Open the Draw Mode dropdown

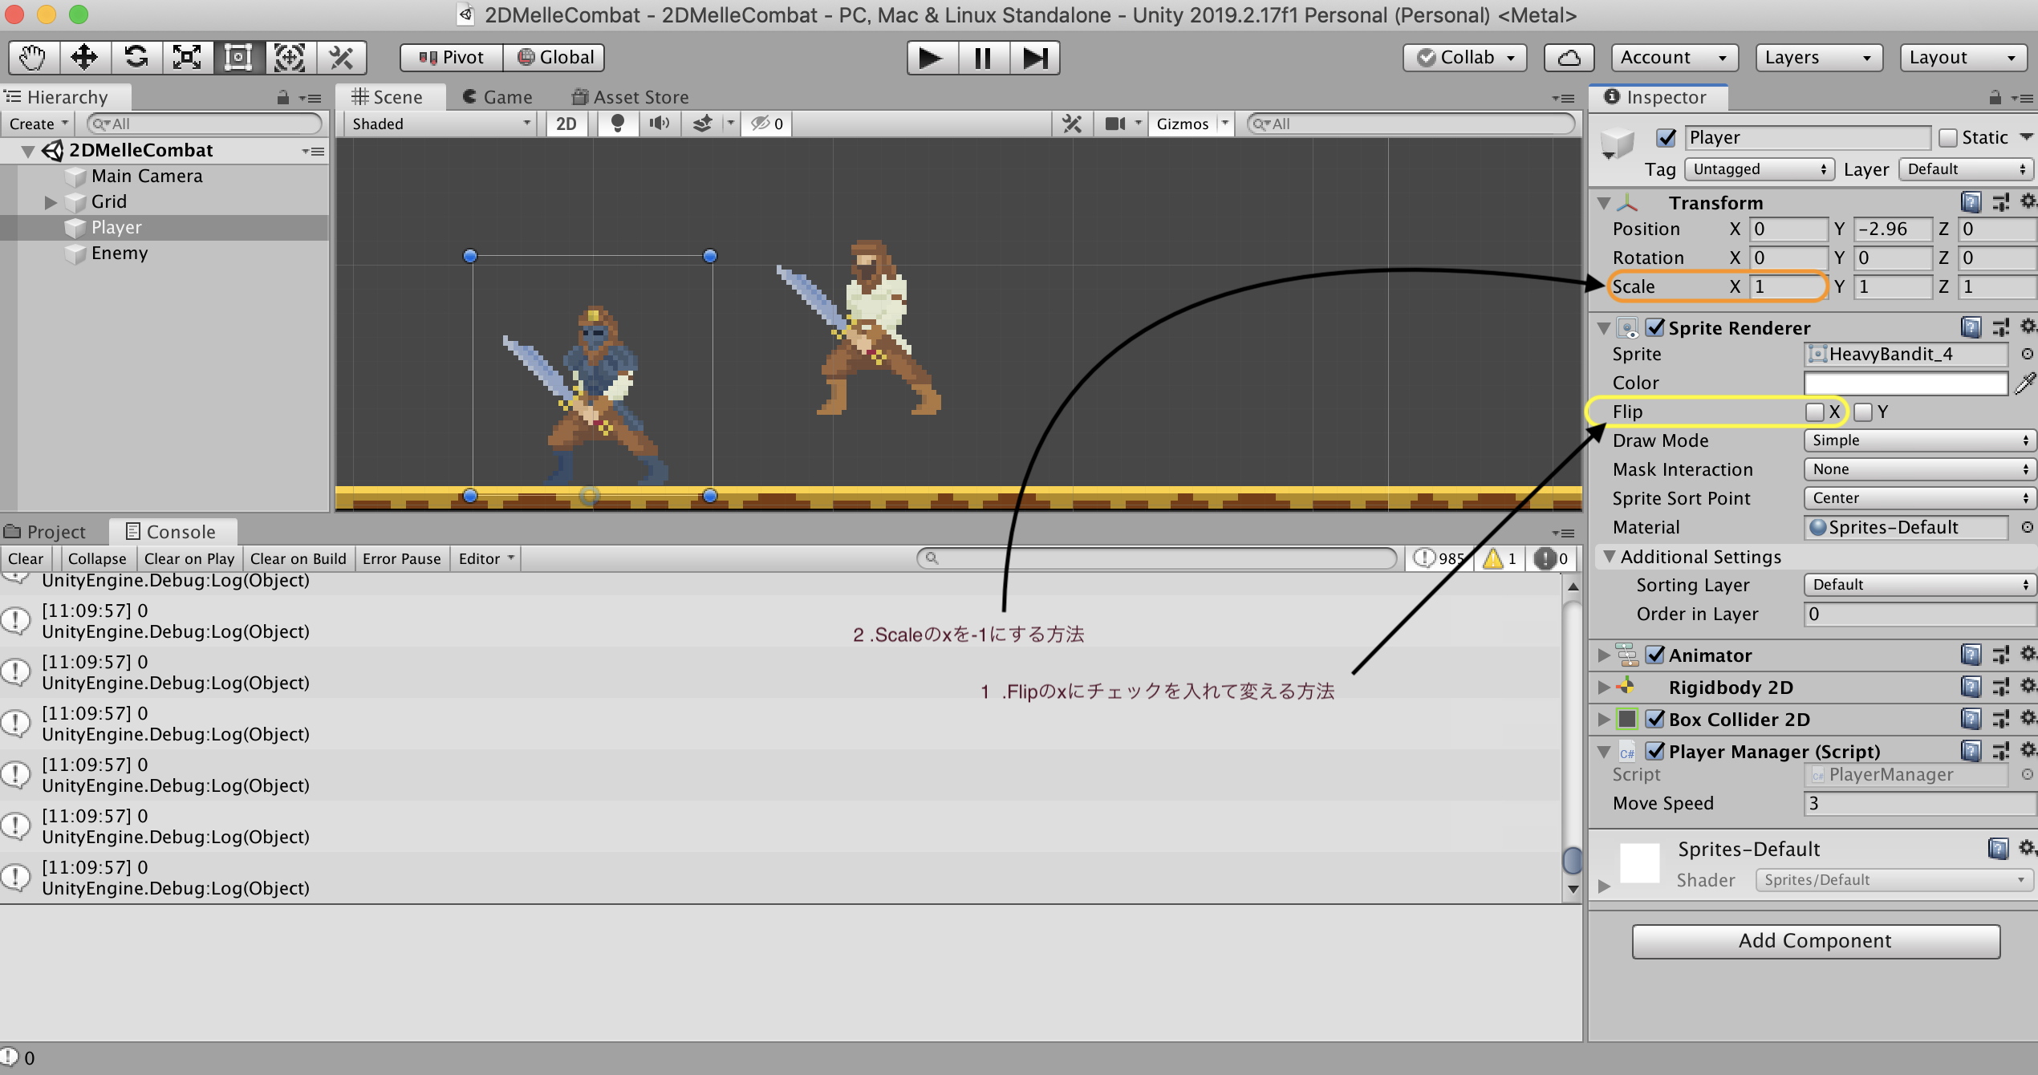[1920, 440]
